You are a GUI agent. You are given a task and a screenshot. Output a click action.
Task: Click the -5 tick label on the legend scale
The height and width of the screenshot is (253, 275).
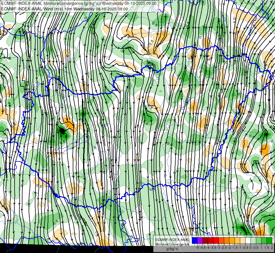(197, 248)
